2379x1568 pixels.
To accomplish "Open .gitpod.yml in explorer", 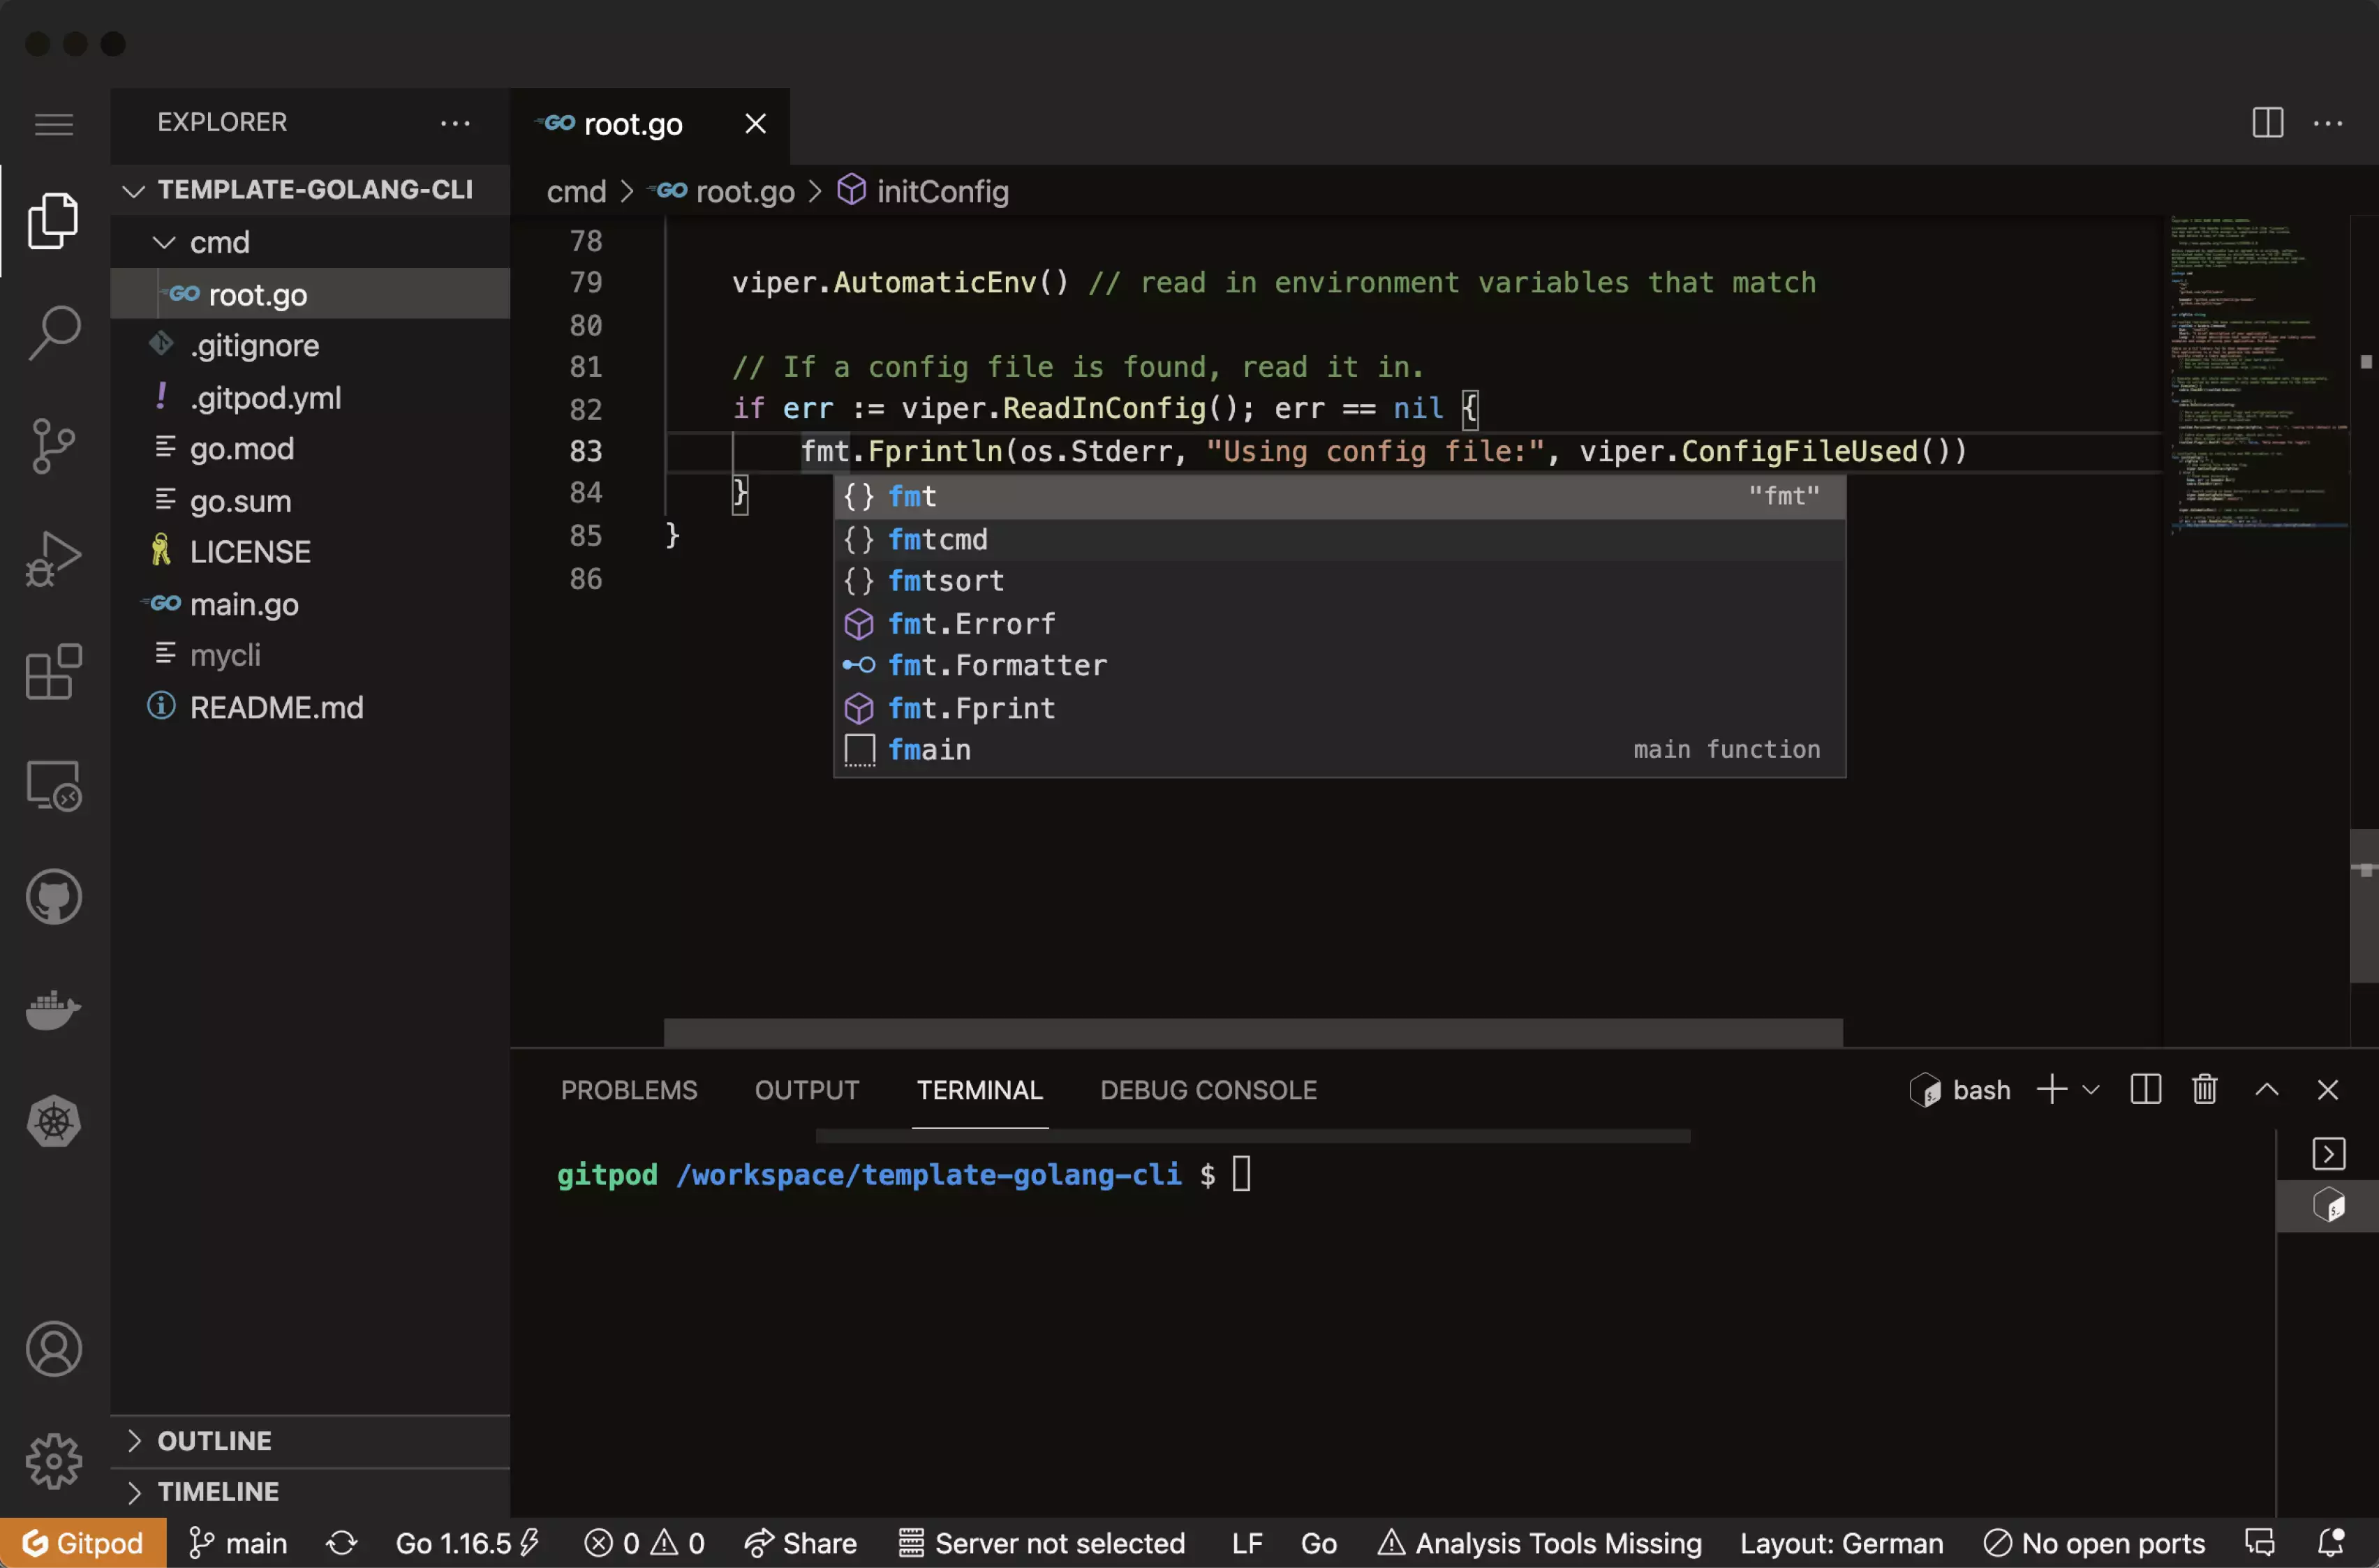I will (x=310, y=397).
